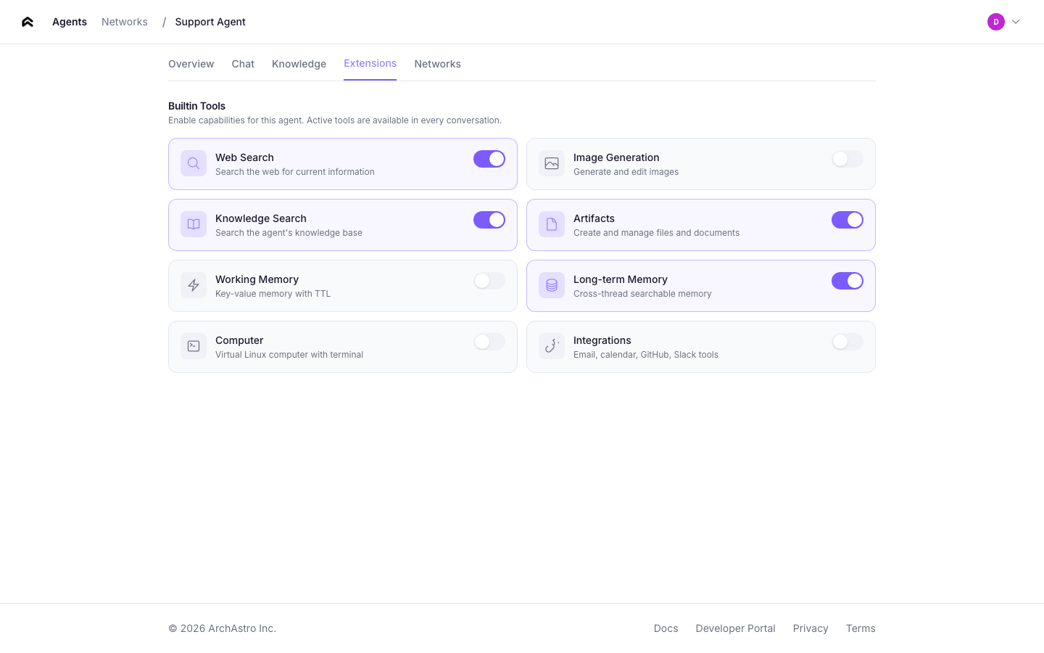Turn off the Artifacts toggle
The image size is (1044, 653).
point(848,220)
